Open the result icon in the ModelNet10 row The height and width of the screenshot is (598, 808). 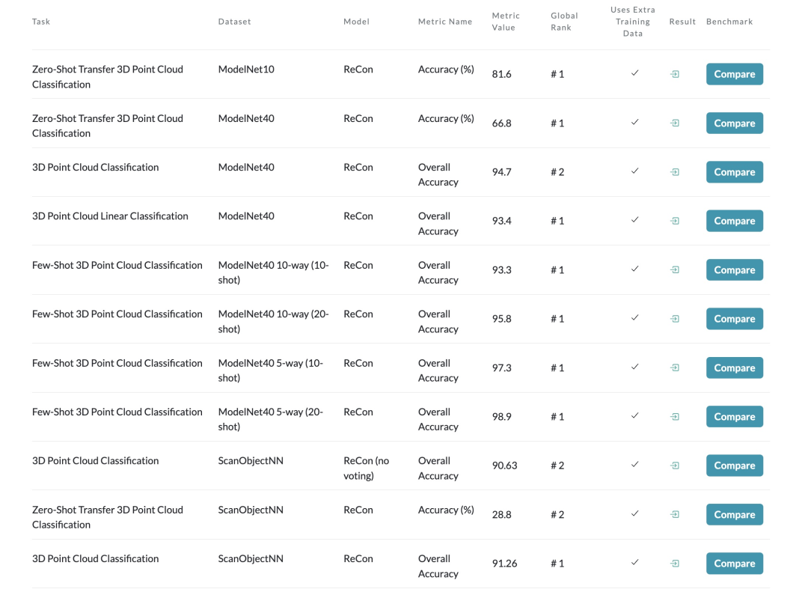point(675,74)
